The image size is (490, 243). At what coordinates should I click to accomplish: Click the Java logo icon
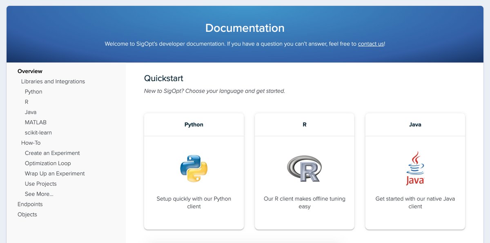(415, 168)
